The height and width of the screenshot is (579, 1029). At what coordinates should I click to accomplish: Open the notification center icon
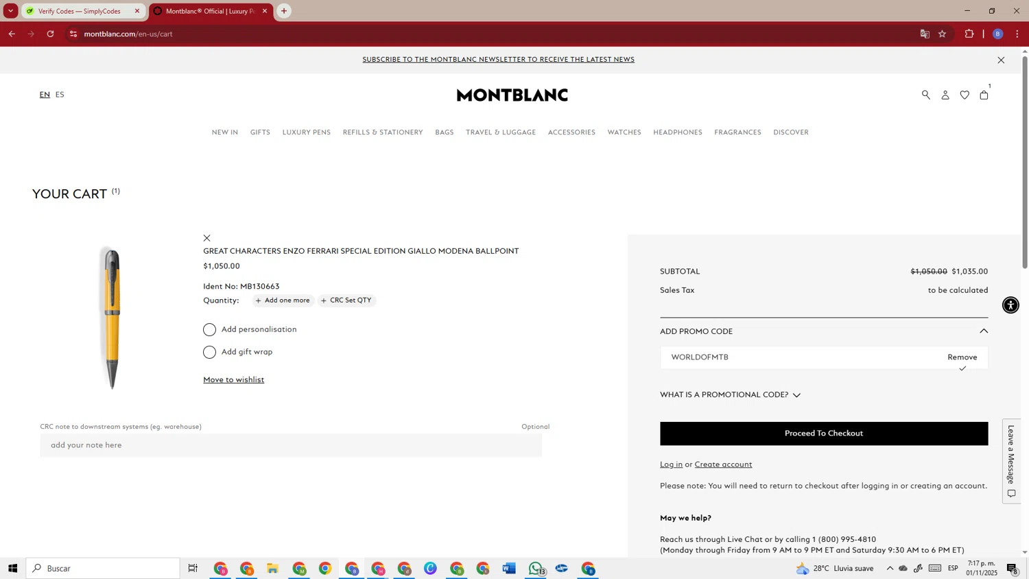[x=1013, y=568]
